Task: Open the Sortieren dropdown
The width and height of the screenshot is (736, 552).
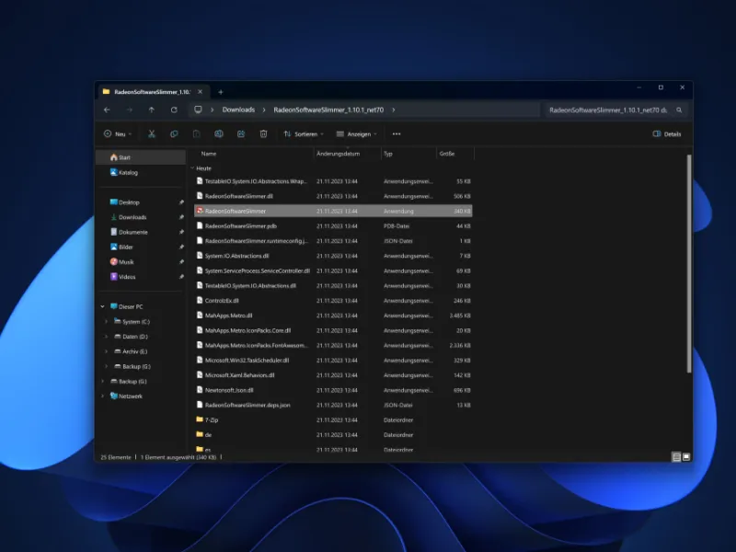Action: pyautogui.click(x=304, y=134)
